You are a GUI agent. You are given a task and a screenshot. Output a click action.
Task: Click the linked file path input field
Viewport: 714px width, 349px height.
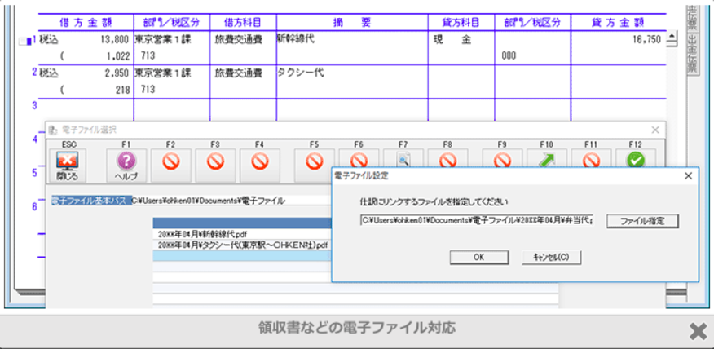click(477, 221)
